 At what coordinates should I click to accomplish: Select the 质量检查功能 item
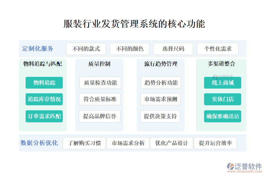[x=100, y=83]
